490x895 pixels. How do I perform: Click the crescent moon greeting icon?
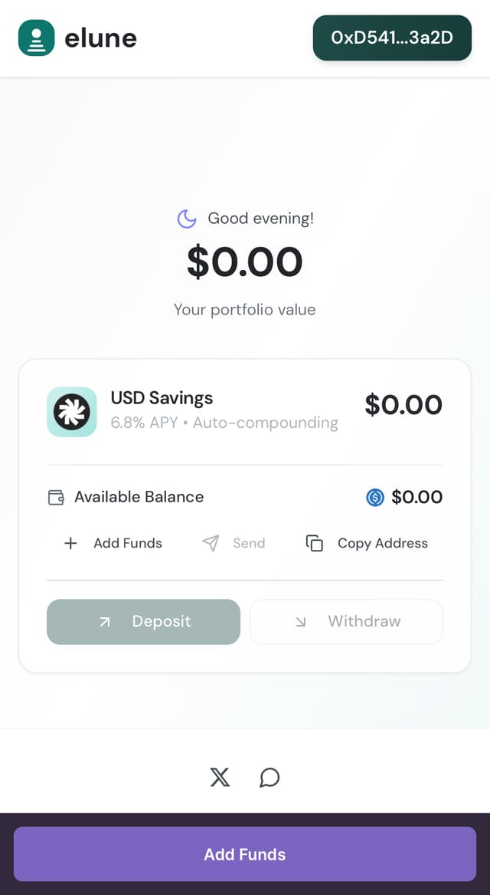point(186,219)
